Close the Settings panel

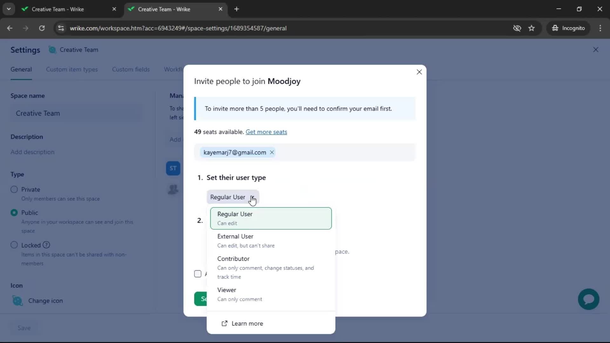596,50
